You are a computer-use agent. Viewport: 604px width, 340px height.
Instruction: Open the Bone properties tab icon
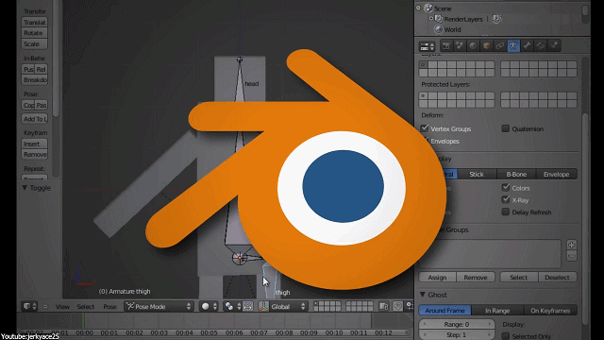527,46
